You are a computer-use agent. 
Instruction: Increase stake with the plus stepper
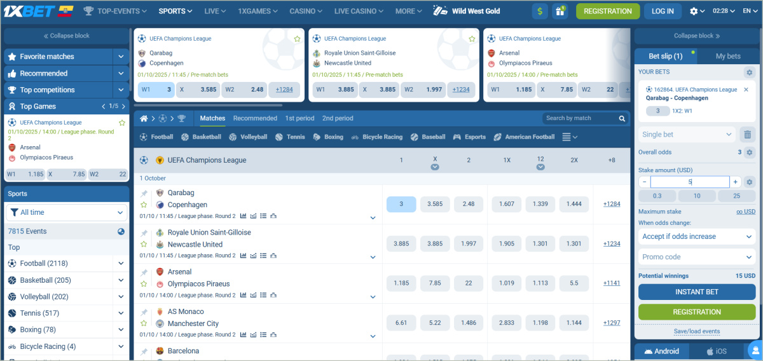point(735,182)
